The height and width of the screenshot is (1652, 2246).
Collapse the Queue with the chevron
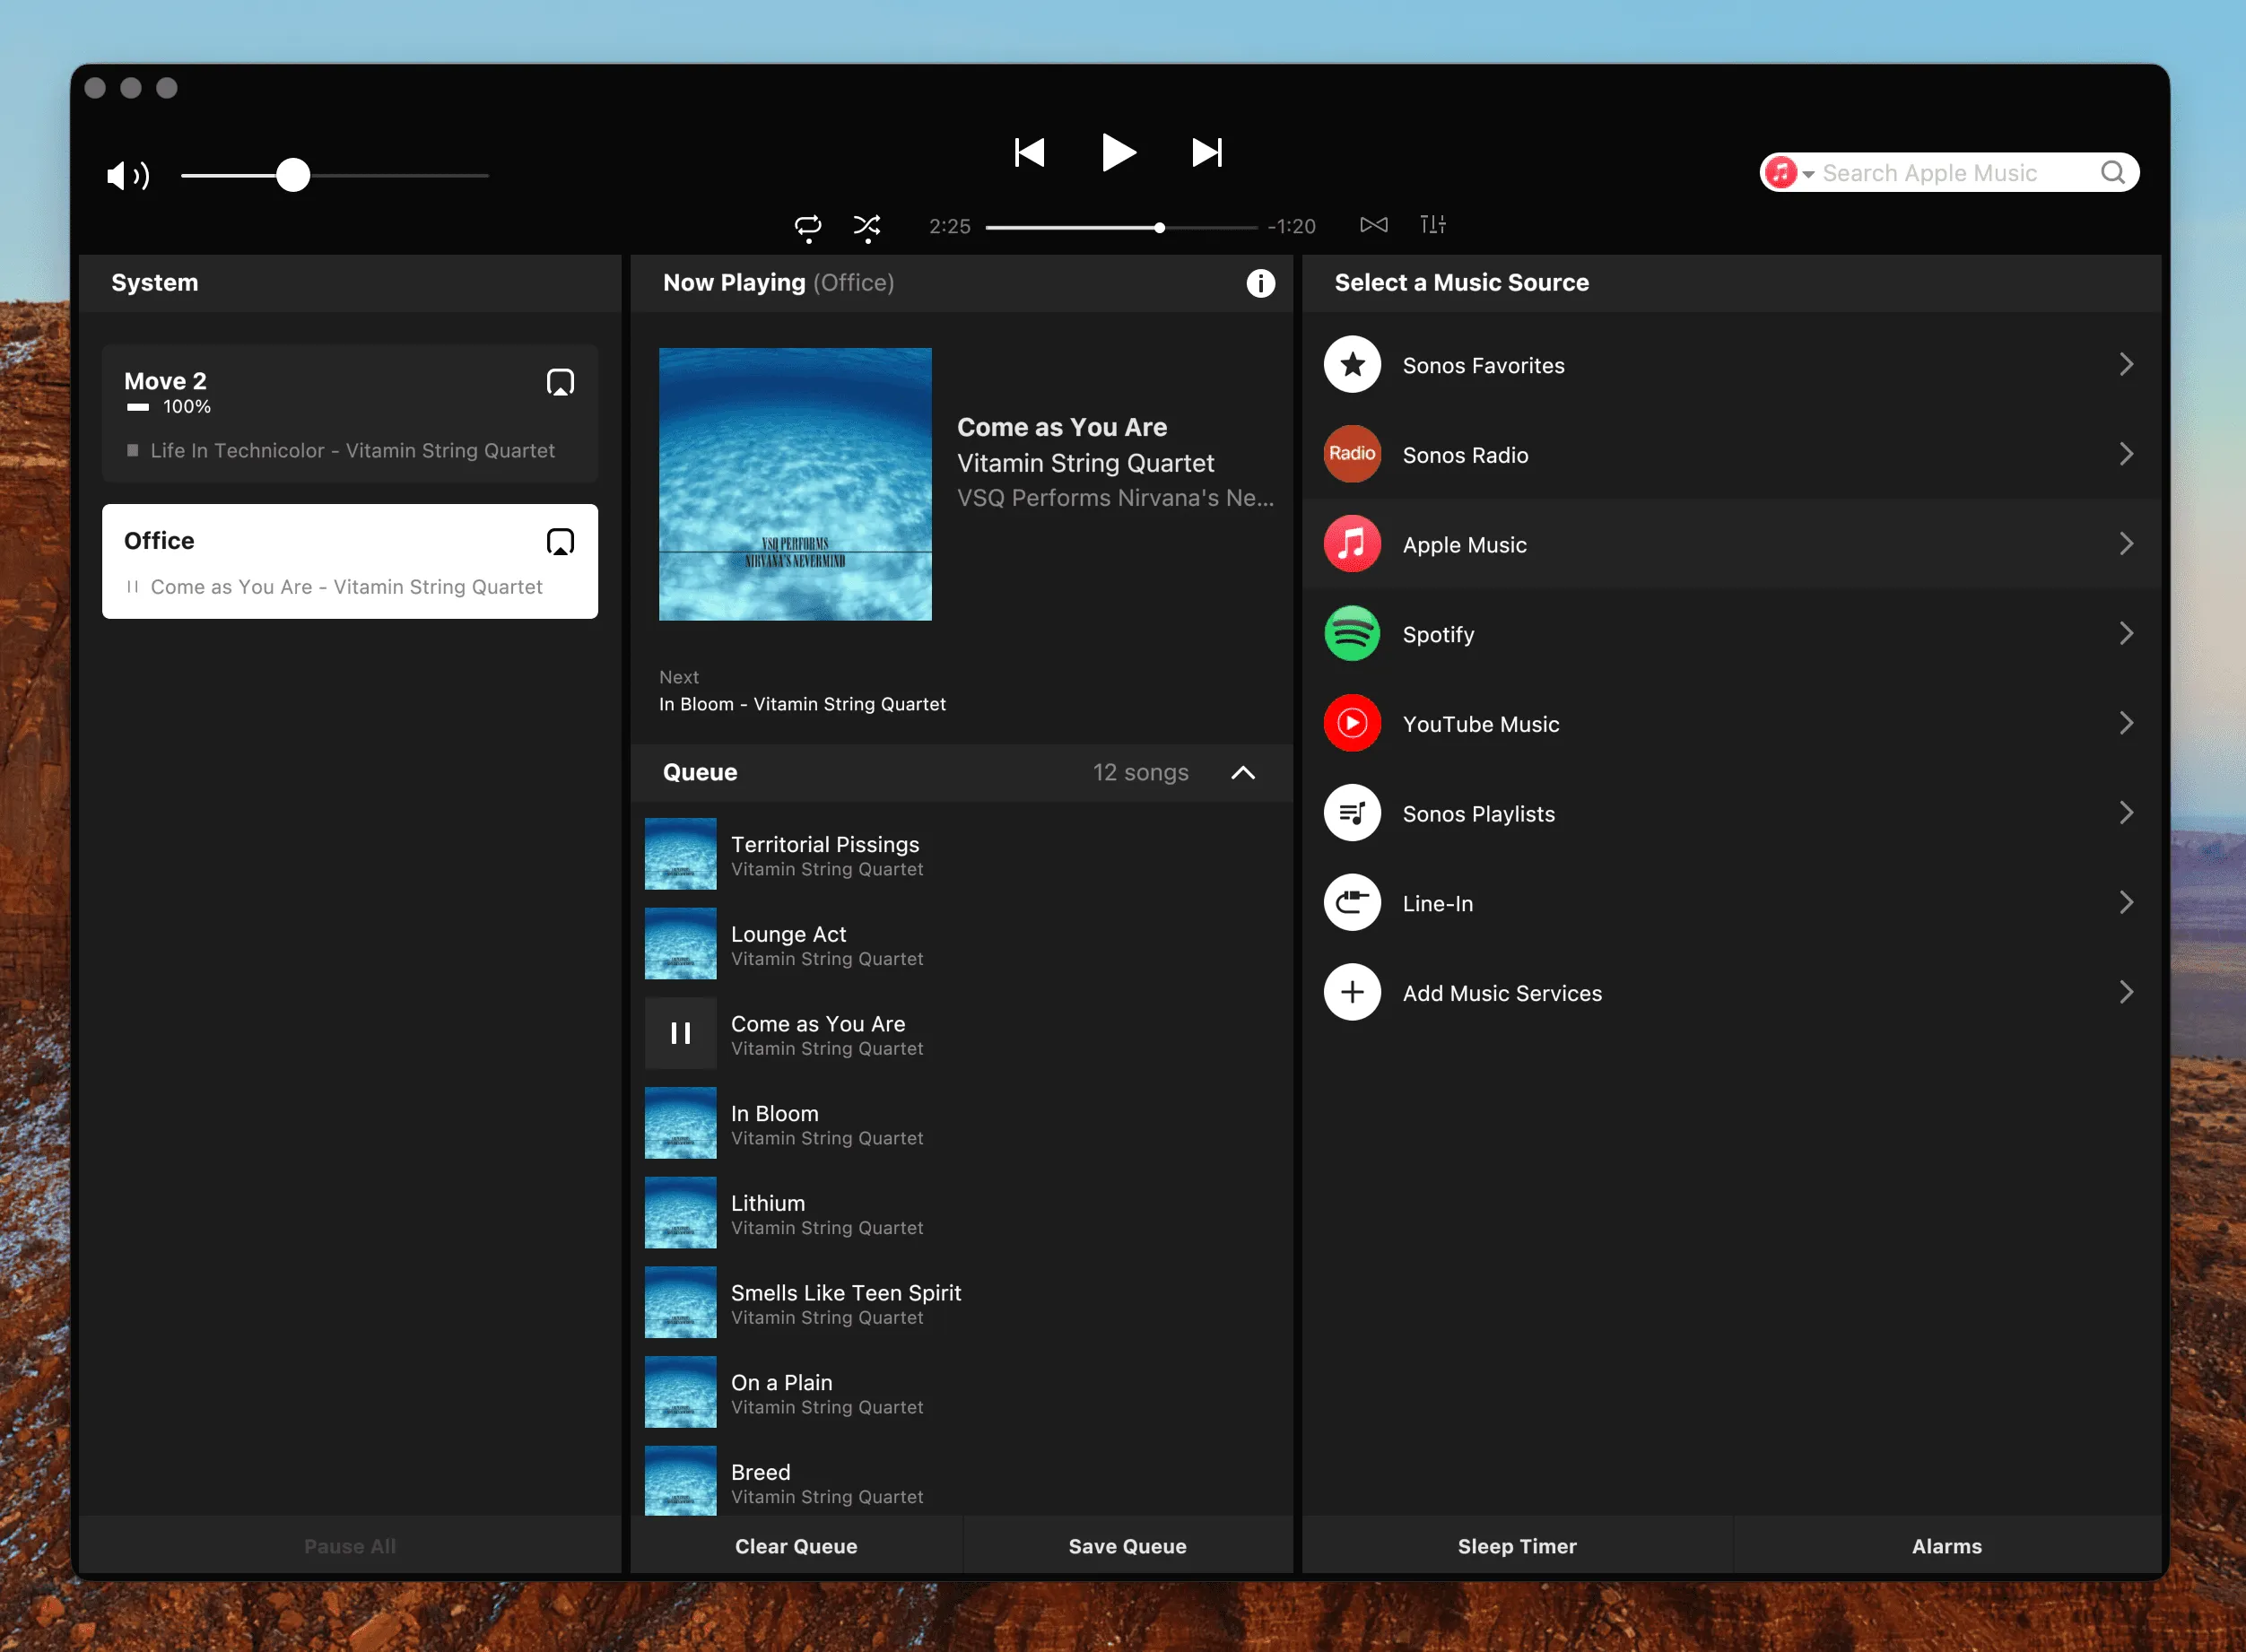(1242, 773)
